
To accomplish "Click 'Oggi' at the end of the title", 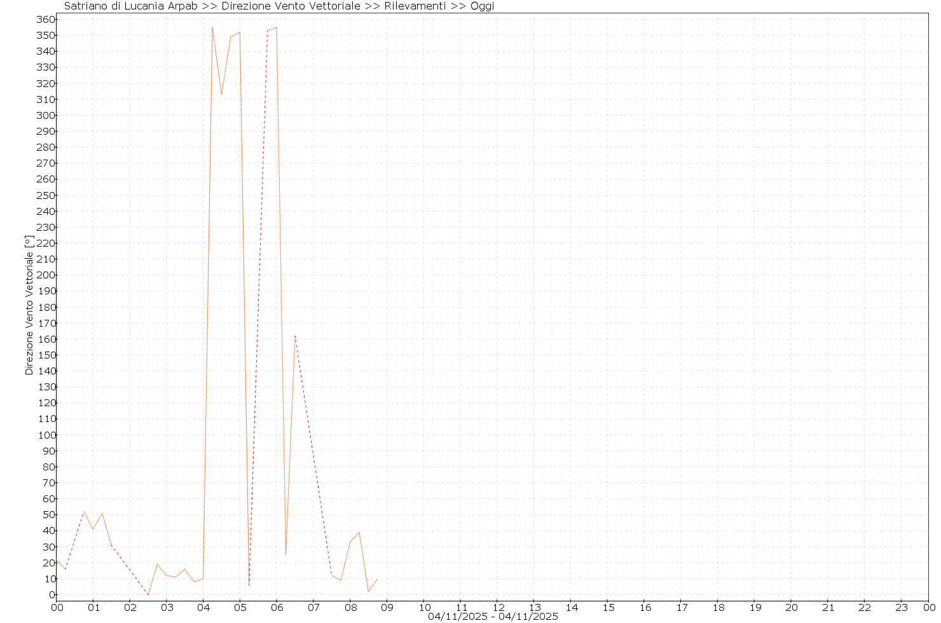I will [x=482, y=6].
